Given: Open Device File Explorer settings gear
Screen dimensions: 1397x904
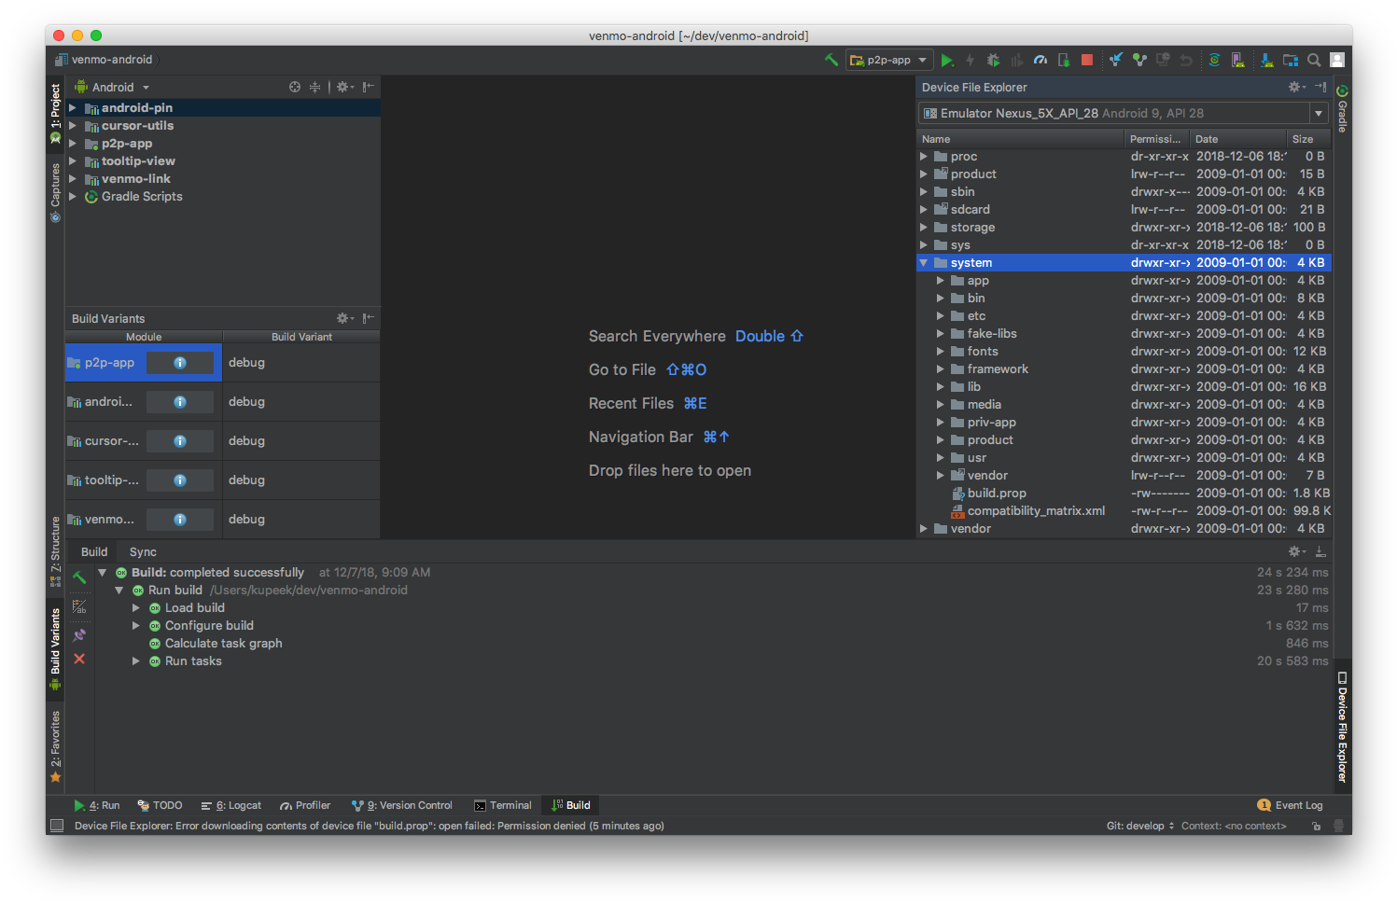Looking at the screenshot, I should [x=1297, y=87].
